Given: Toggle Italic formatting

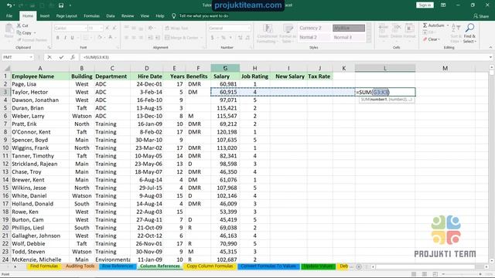Looking at the screenshot, I should pos(65,38).
